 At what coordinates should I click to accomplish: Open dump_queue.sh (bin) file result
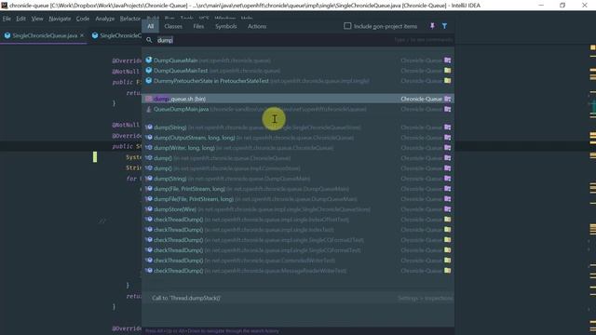[x=298, y=99]
